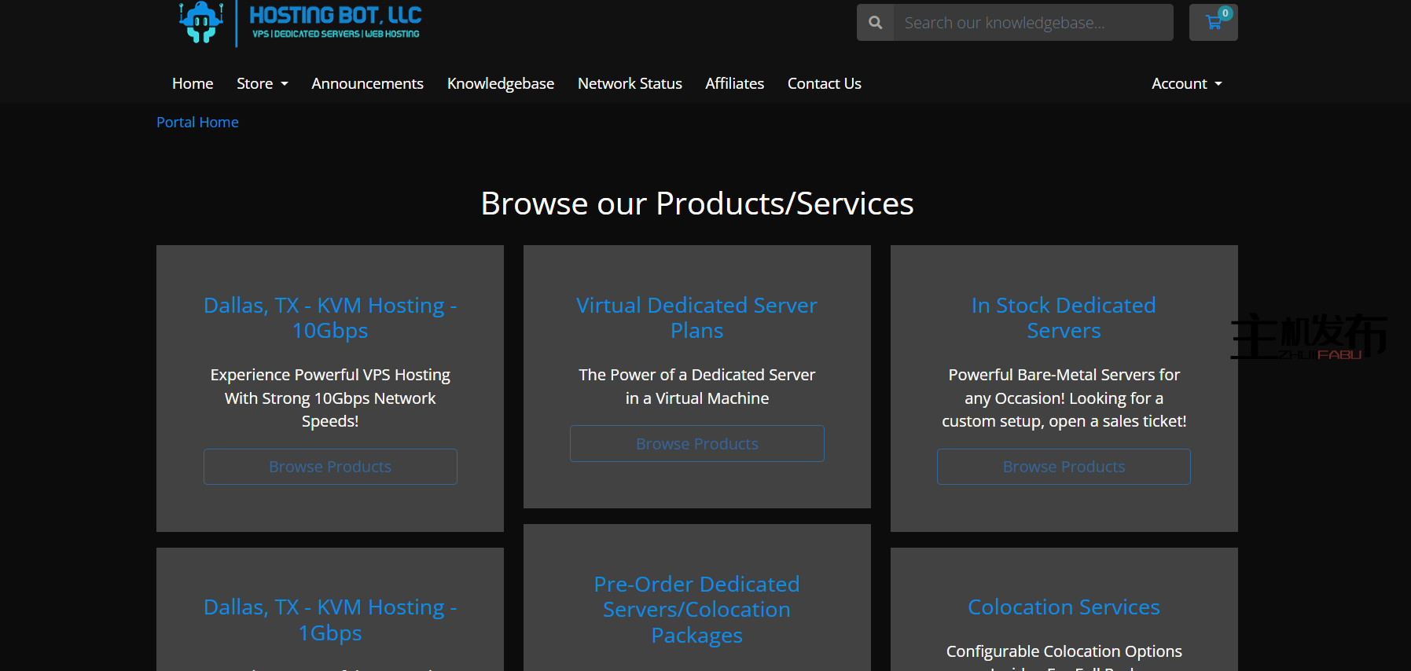Open the Affiliates page
Screen dimensions: 1411x671
[x=734, y=83]
